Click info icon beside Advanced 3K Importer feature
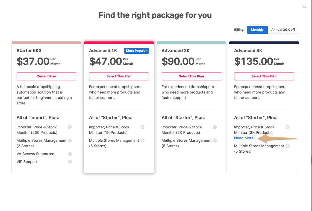The height and width of the screenshot is (211, 312). (x=287, y=127)
